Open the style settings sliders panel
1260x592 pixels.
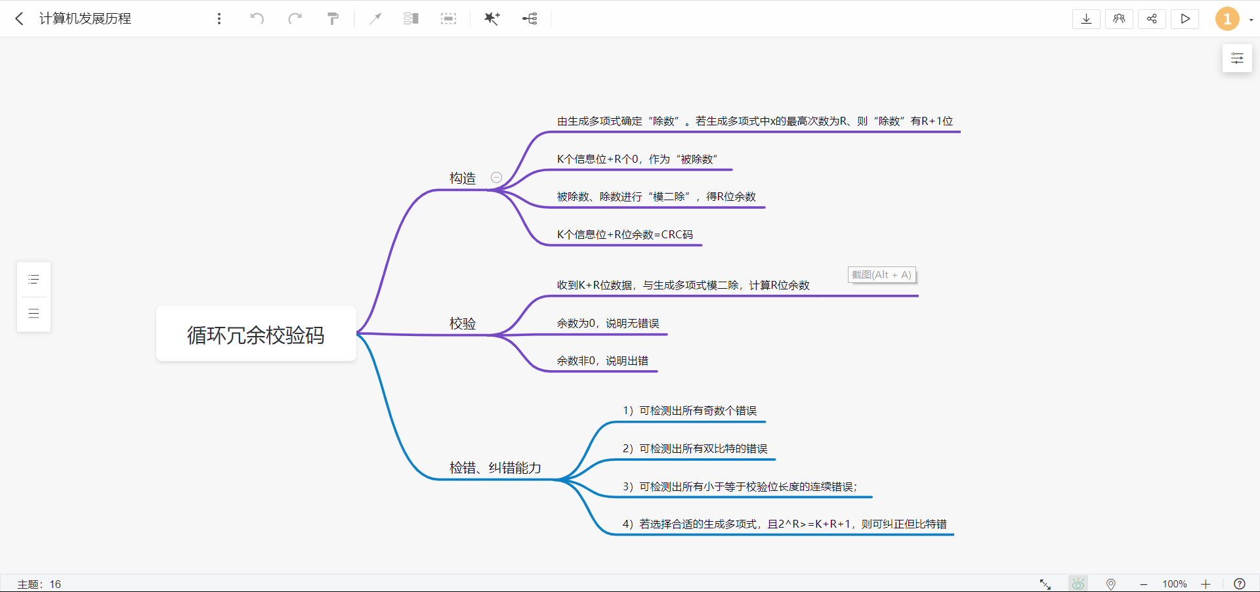click(1237, 58)
